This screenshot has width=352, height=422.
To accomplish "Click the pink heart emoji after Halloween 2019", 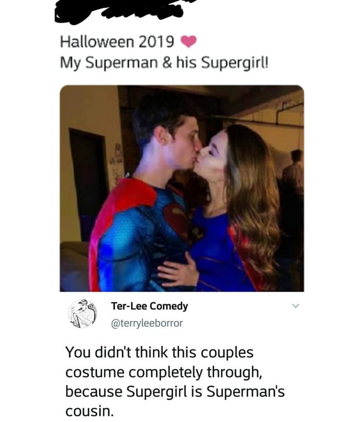I will (188, 41).
